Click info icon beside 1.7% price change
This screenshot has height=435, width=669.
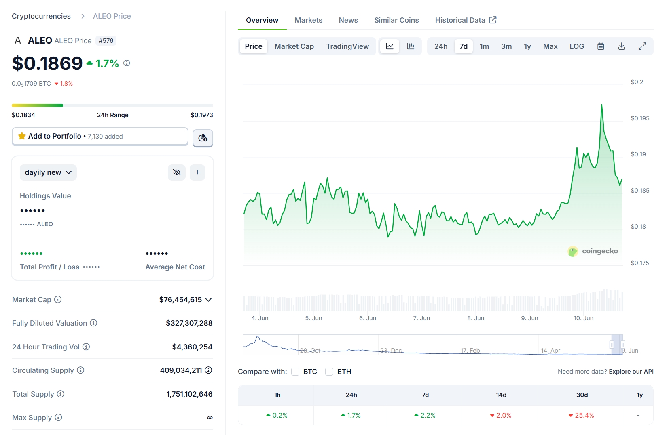coord(127,63)
